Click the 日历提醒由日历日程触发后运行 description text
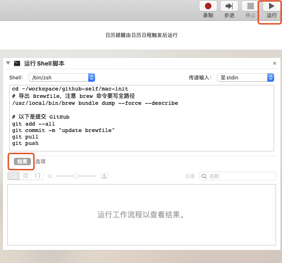 (142, 35)
